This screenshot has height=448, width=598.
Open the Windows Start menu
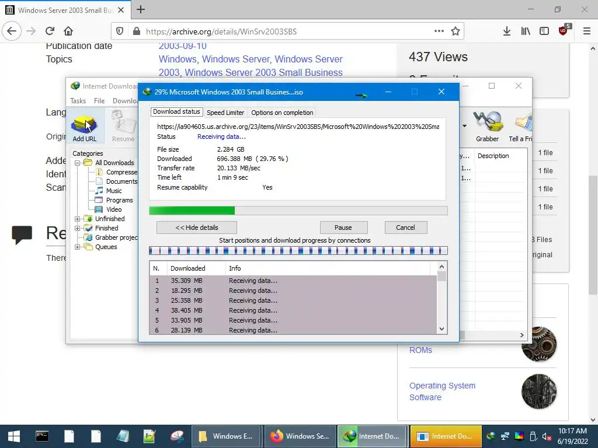(x=14, y=436)
